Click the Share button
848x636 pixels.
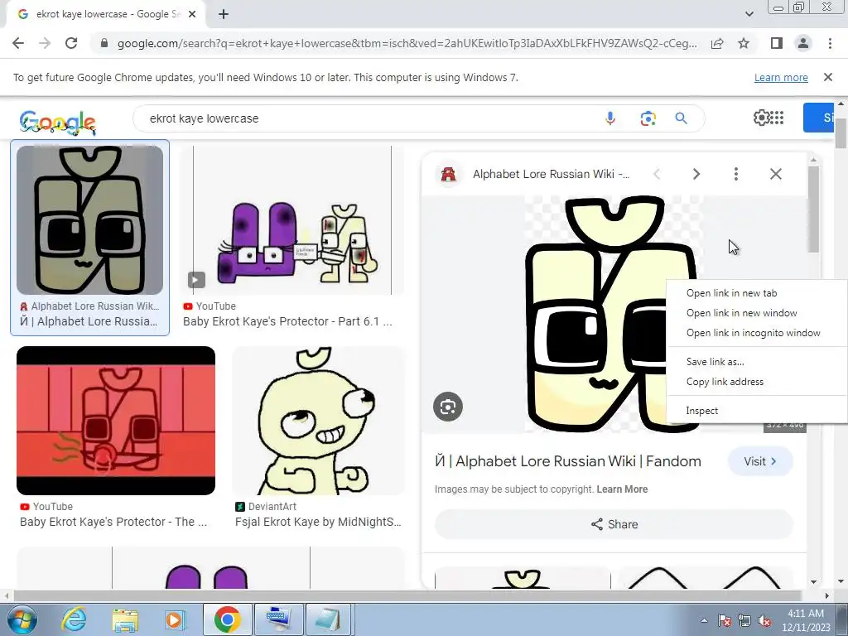pyautogui.click(x=614, y=524)
